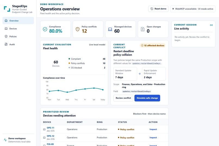Image resolution: width=219 pixels, height=146 pixels.
Task: Click the WebMCP unavailable UI mode badge
Action: 193,9
